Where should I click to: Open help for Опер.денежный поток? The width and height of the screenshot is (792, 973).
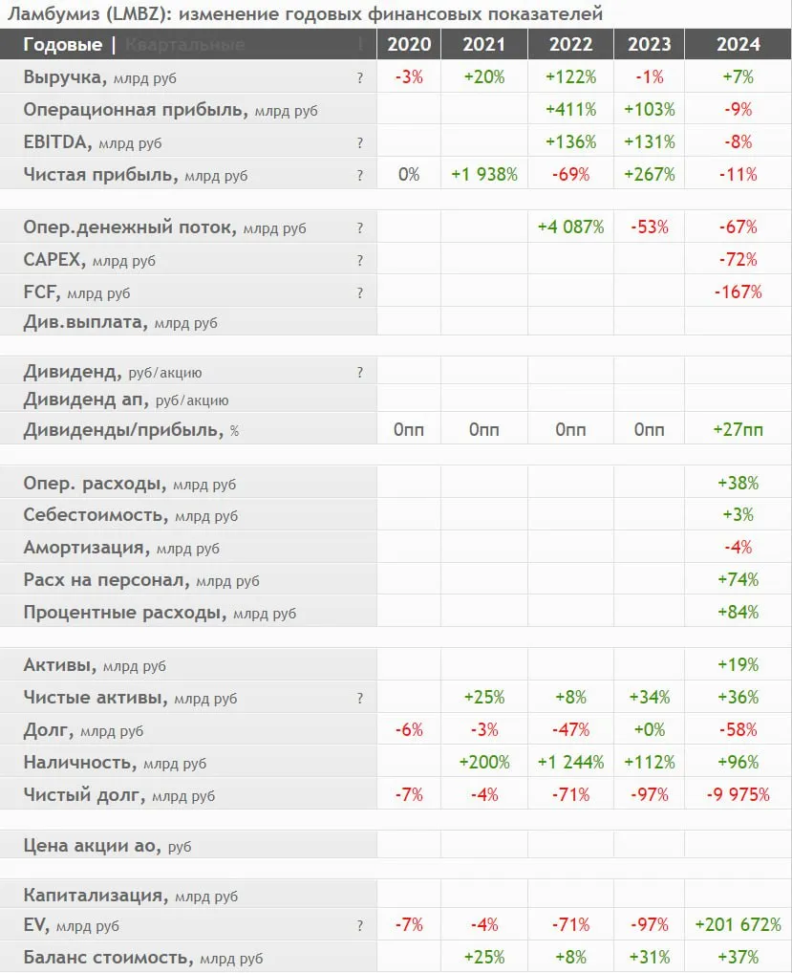click(360, 228)
